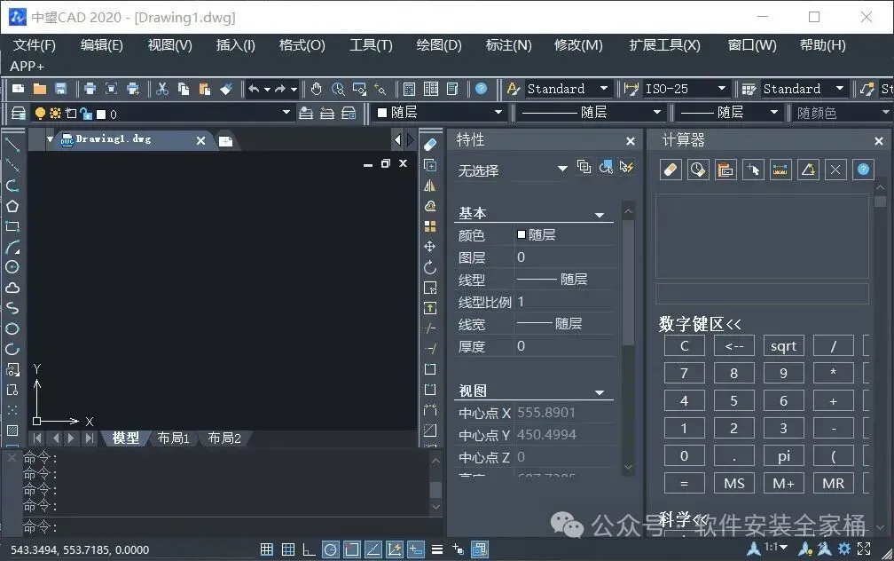Toggle Object Snap Tracking in status bar
The width and height of the screenshot is (894, 561).
point(372,549)
